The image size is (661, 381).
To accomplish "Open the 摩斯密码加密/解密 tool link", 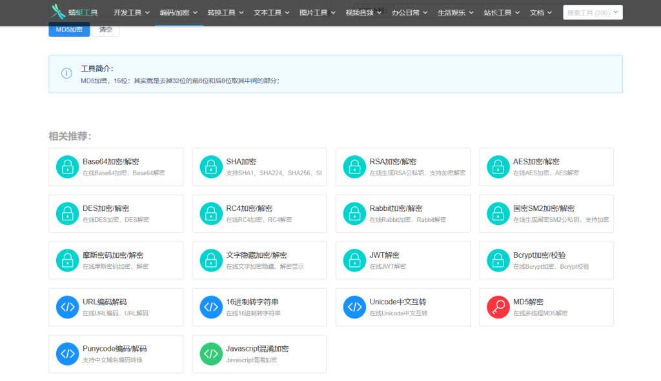I will coord(116,260).
